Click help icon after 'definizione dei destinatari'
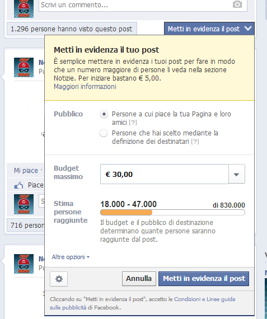267x319 pixels. click(195, 142)
